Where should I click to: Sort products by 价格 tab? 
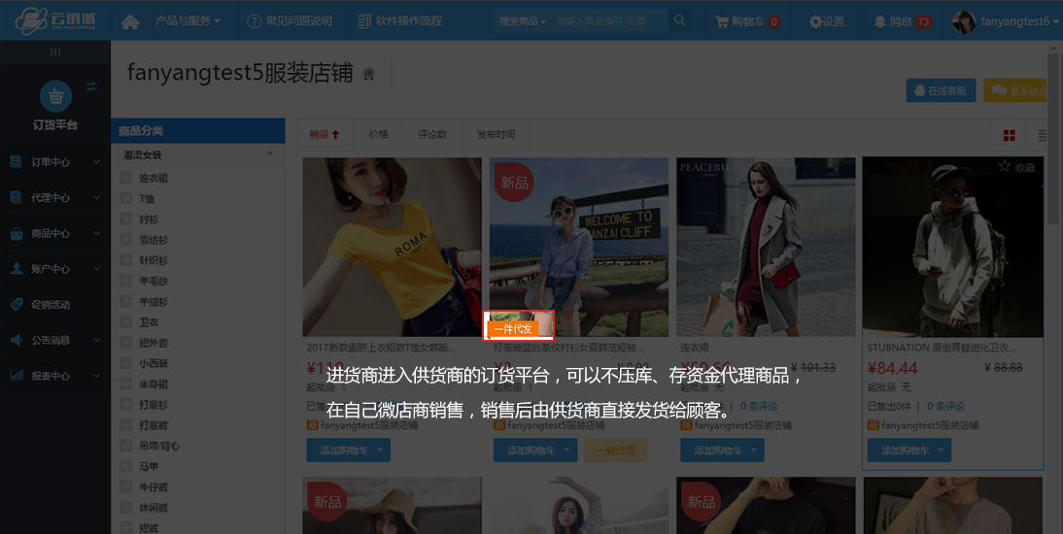(378, 135)
